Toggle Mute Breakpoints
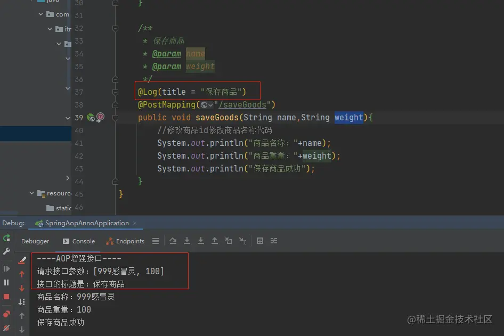The height and width of the screenshot is (336, 504). tap(6, 328)
